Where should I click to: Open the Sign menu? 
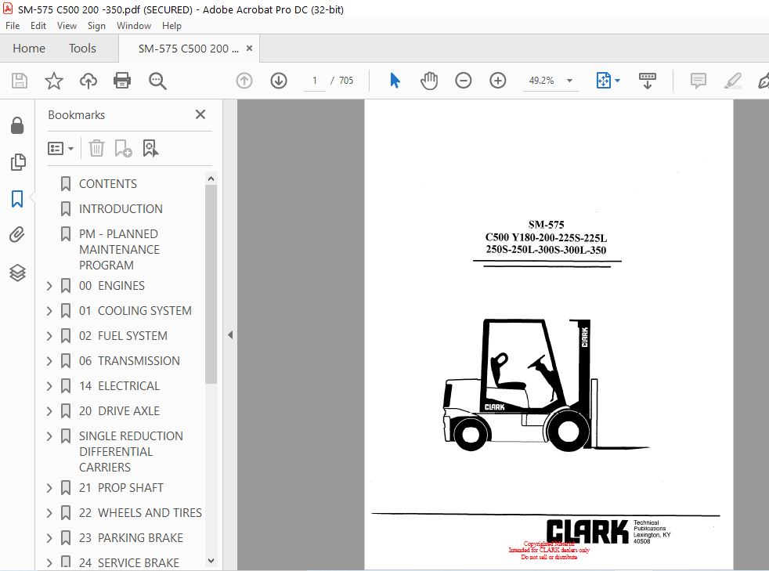96,26
